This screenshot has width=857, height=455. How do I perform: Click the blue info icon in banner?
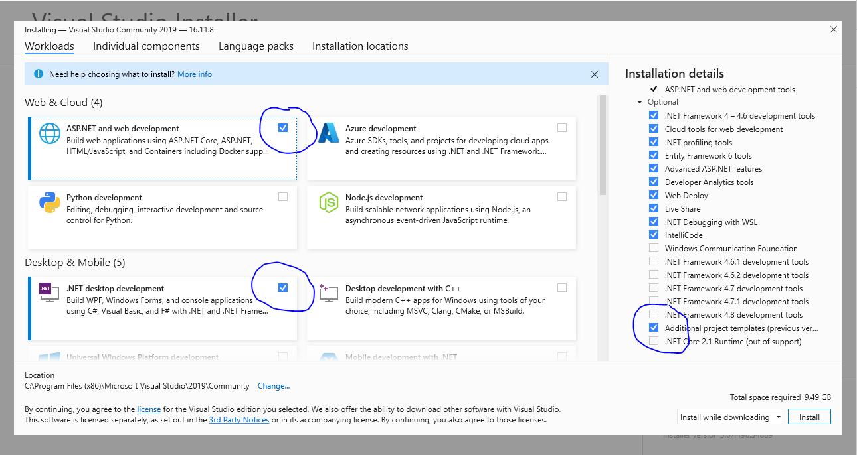coord(39,74)
